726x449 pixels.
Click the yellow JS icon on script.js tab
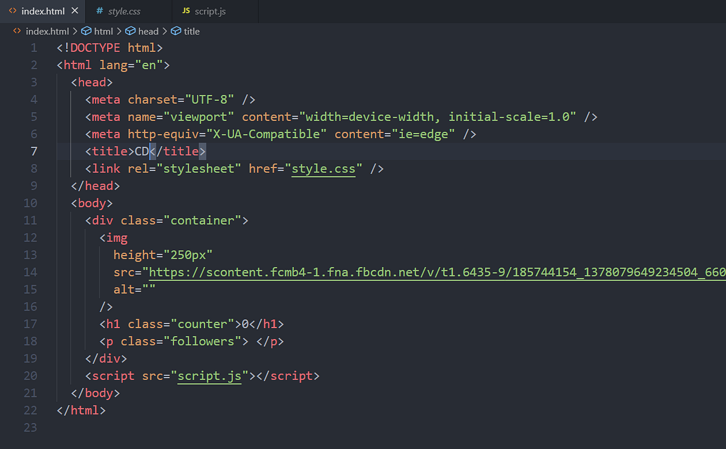click(x=187, y=10)
